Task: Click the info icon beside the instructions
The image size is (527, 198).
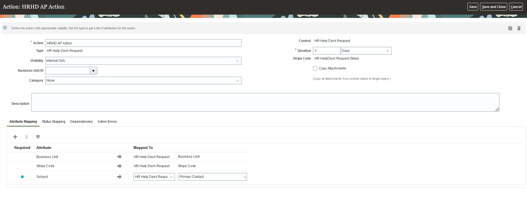Action: 5,28
